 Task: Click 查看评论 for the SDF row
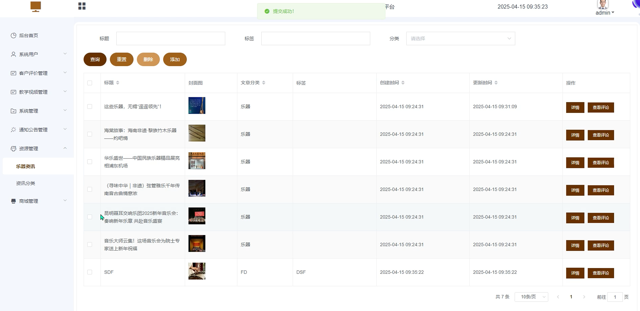tap(600, 273)
